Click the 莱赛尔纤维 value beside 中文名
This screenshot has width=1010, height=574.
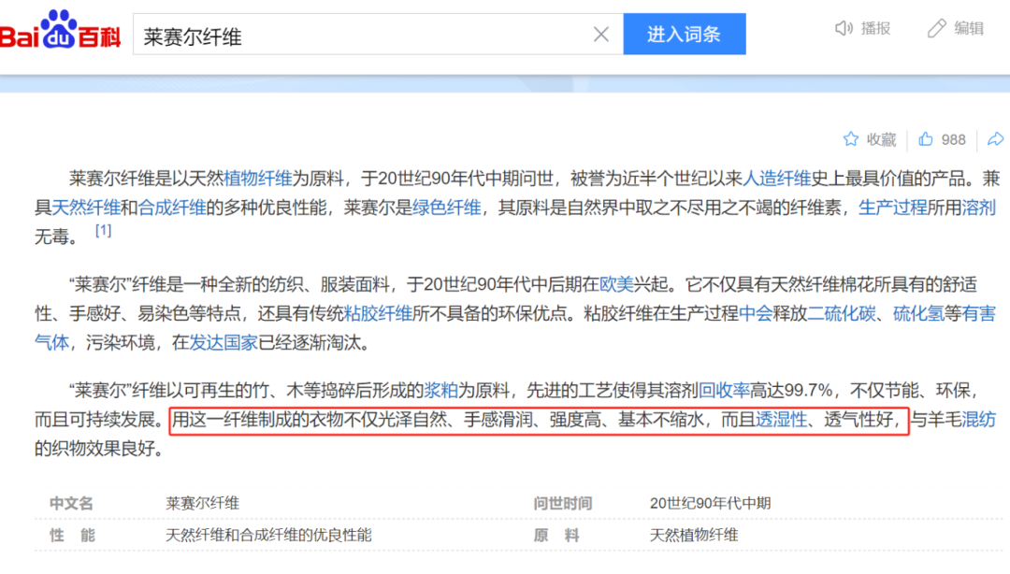coord(202,503)
